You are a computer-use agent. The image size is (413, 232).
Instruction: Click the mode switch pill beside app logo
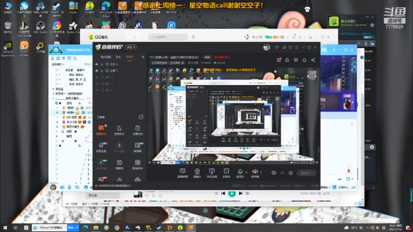point(131,47)
